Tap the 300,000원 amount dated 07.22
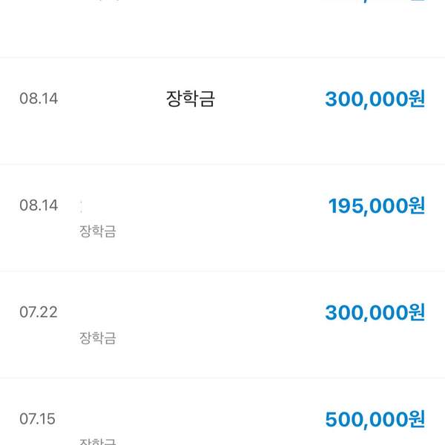The height and width of the screenshot is (445, 445). [375, 312]
